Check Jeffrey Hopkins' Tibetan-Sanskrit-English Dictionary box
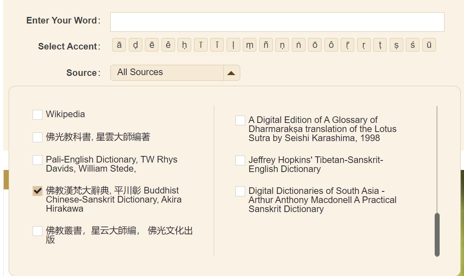The width and height of the screenshot is (464, 276). pyautogui.click(x=240, y=160)
